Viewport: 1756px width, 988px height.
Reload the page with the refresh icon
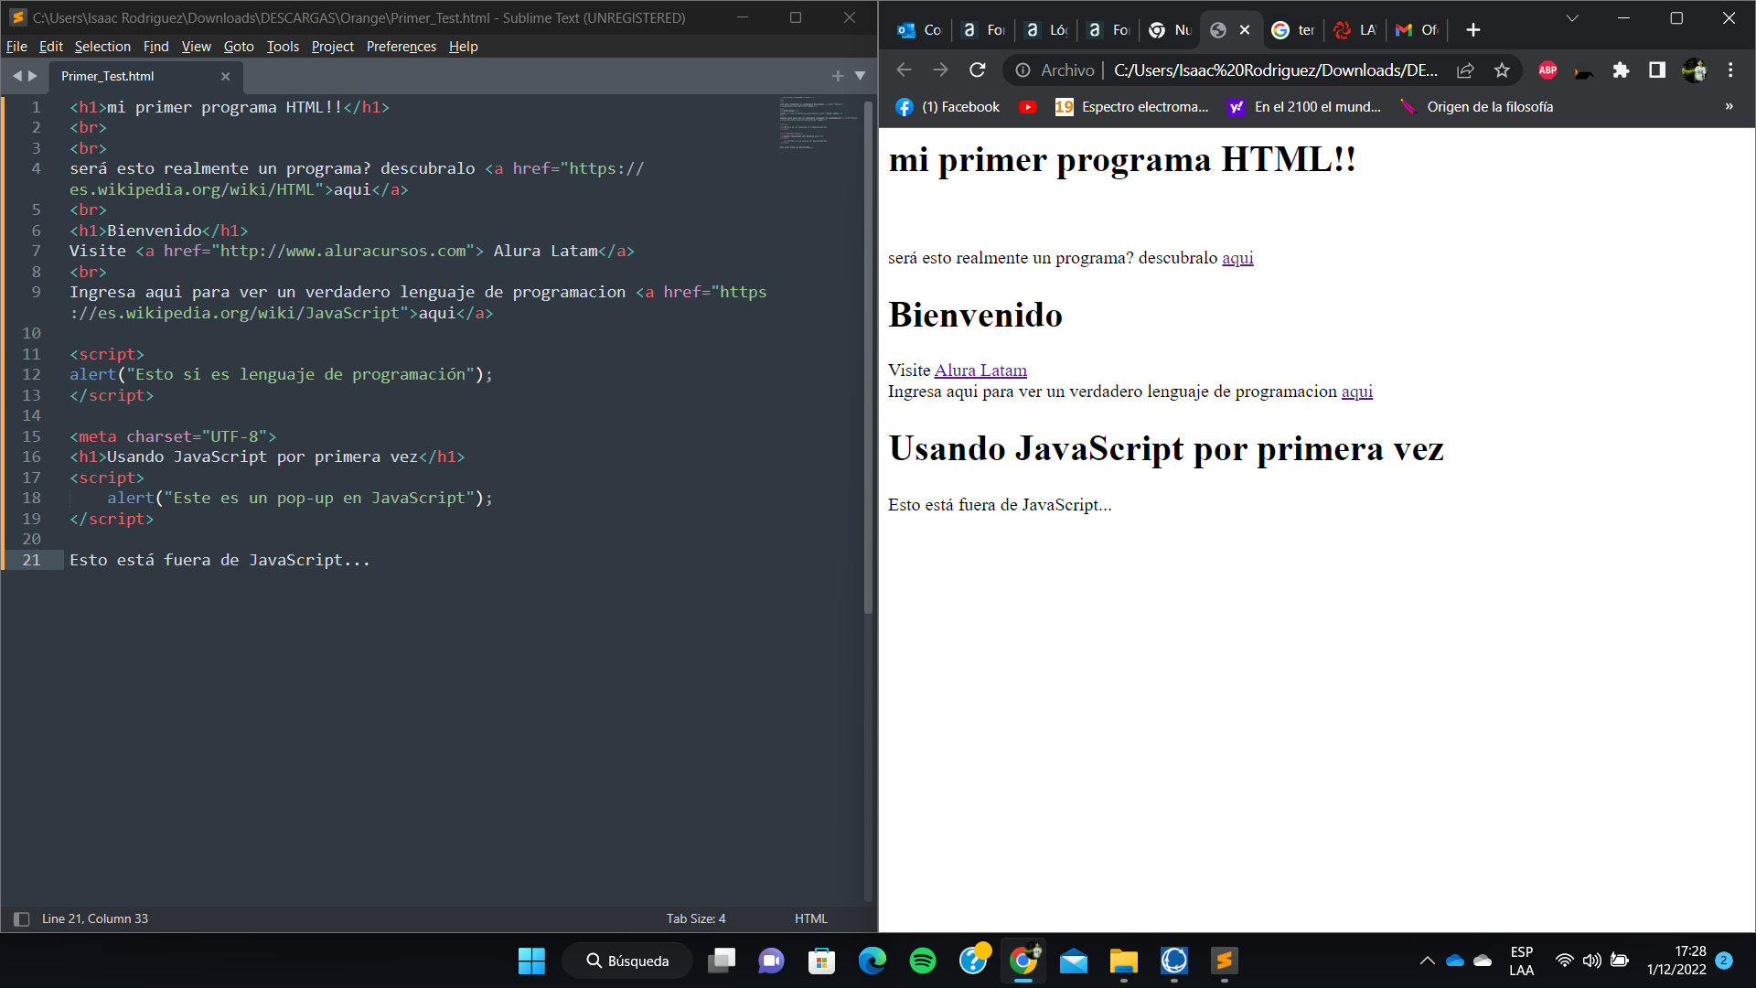(x=977, y=70)
